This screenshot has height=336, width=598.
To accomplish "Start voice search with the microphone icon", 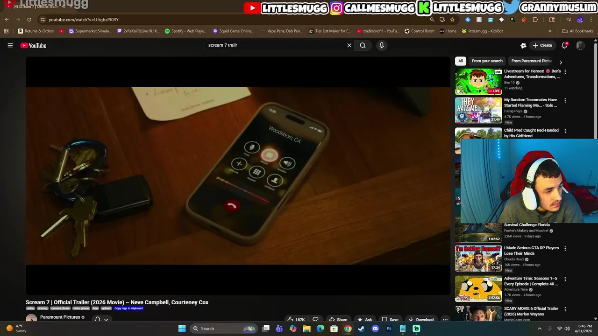I will (x=382, y=45).
